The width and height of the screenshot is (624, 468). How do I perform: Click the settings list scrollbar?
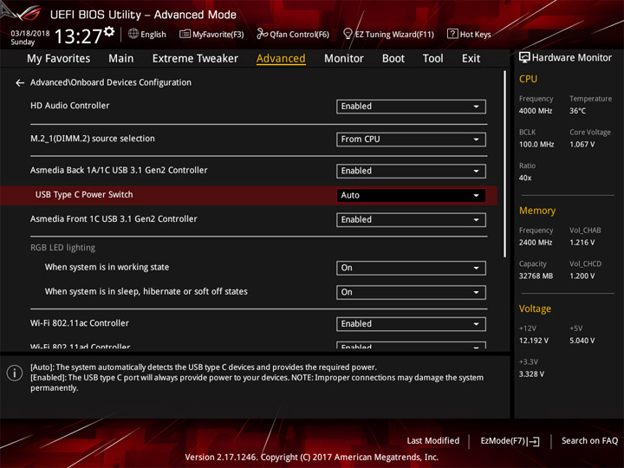(x=505, y=164)
